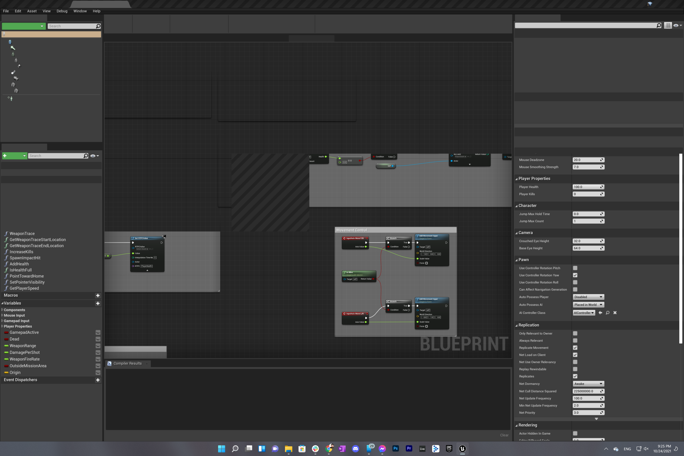Image resolution: width=684 pixels, height=456 pixels.
Task: Open Net Dormancy dropdown
Action: 588,384
